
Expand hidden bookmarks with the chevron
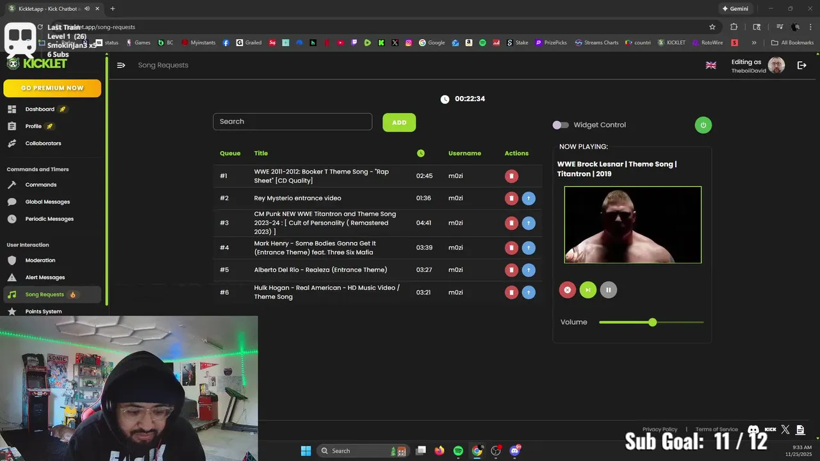pyautogui.click(x=754, y=43)
